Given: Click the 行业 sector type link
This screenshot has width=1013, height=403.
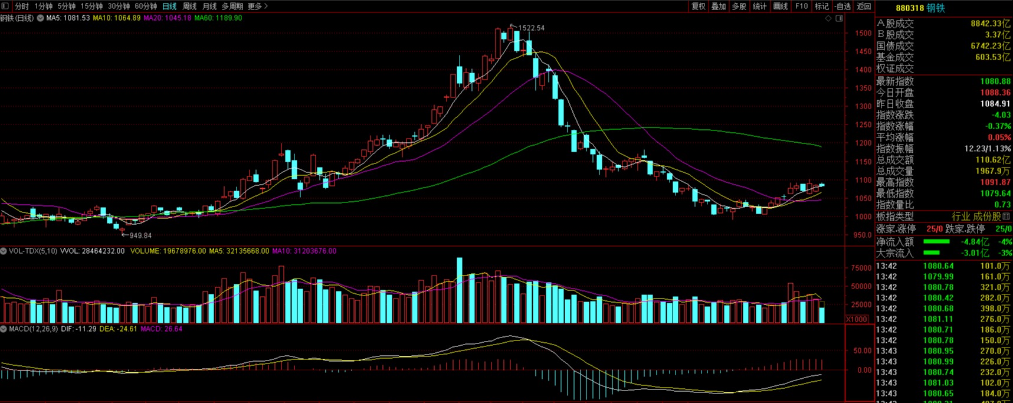Looking at the screenshot, I should point(961,217).
